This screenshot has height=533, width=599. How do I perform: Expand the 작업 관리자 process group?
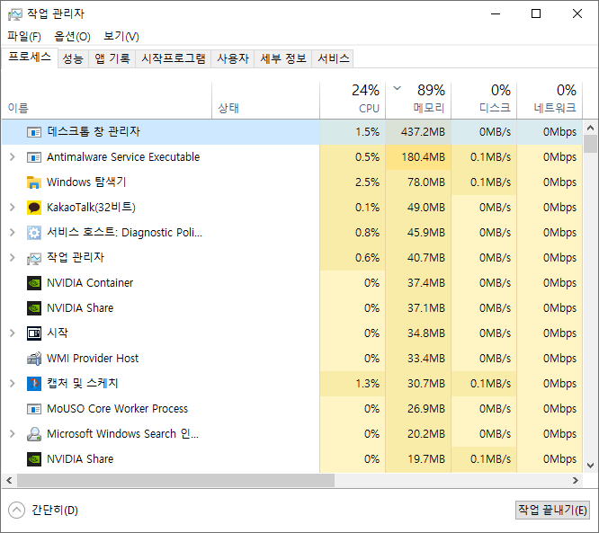(x=13, y=258)
